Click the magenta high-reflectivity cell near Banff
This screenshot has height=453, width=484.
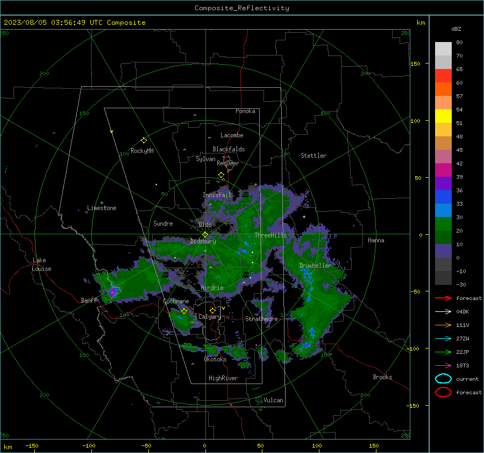pos(113,291)
